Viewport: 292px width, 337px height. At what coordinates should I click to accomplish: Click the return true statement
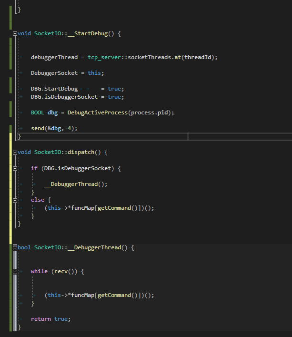point(51,319)
